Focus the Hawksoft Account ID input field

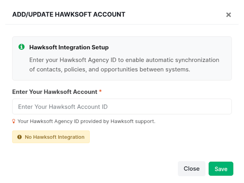point(122,107)
